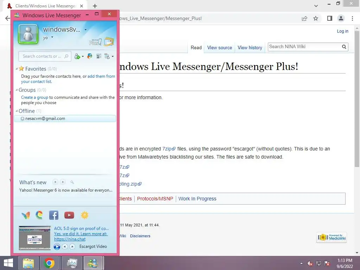This screenshot has height=270, width=360.
Task: Click the Messenger Plus! logo icon
Action: click(95, 42)
